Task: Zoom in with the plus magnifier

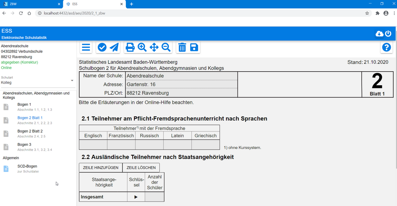Action: [142, 47]
